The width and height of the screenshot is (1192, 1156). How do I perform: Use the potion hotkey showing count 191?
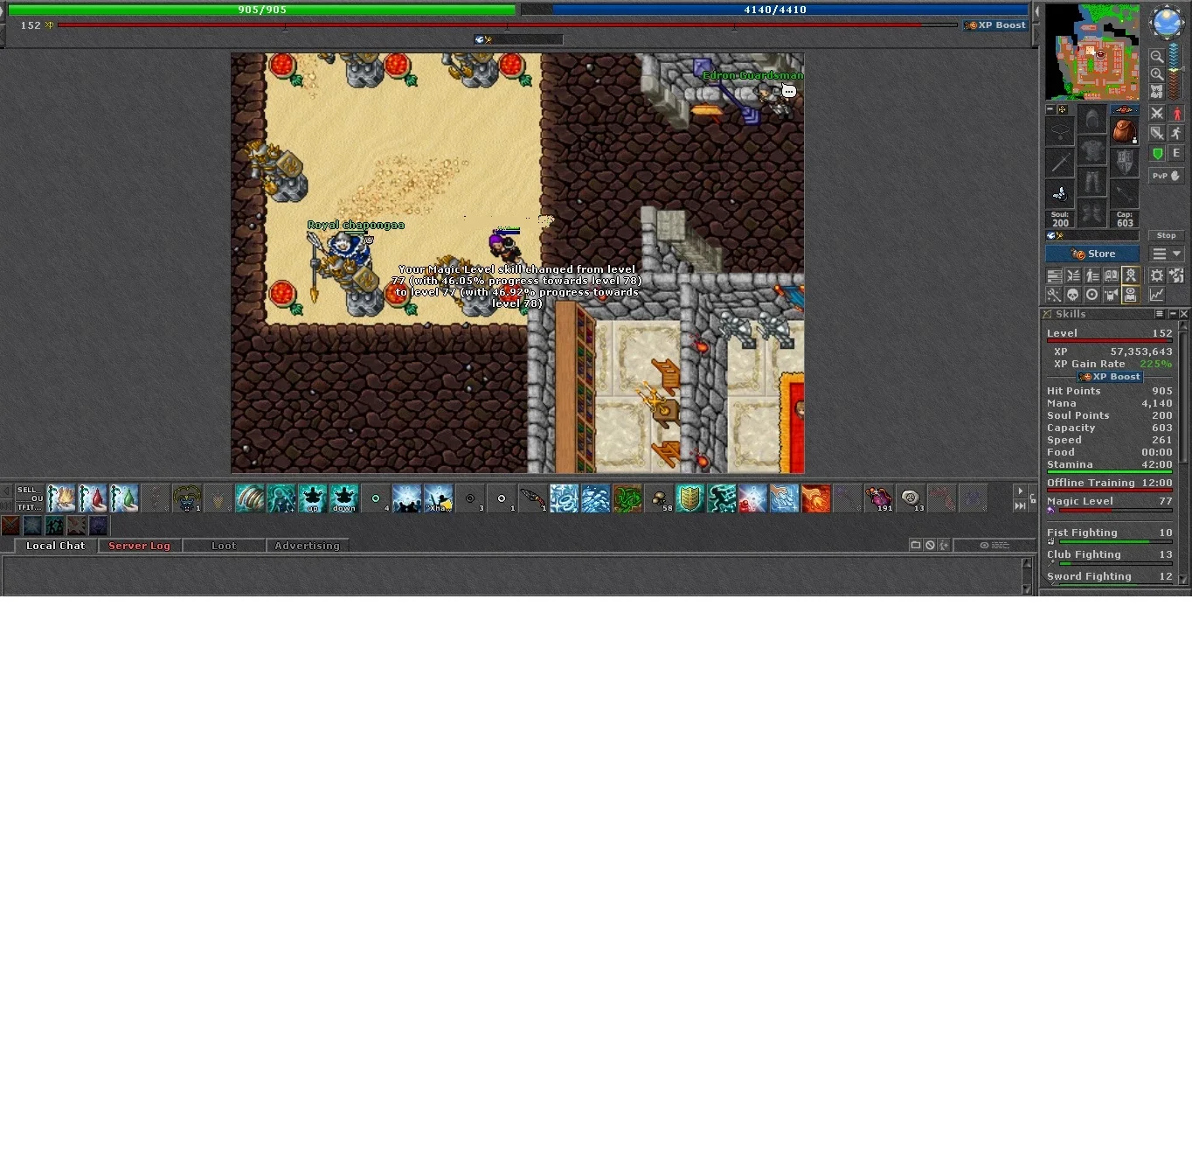[879, 498]
